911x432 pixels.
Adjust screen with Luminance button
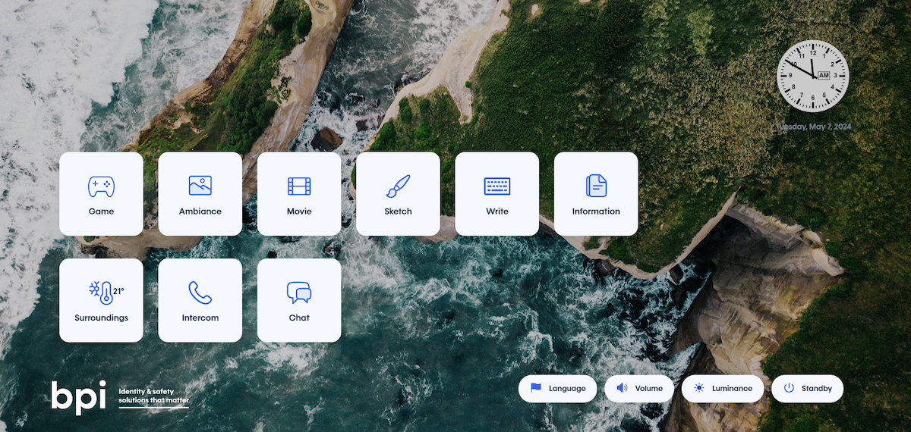point(723,389)
